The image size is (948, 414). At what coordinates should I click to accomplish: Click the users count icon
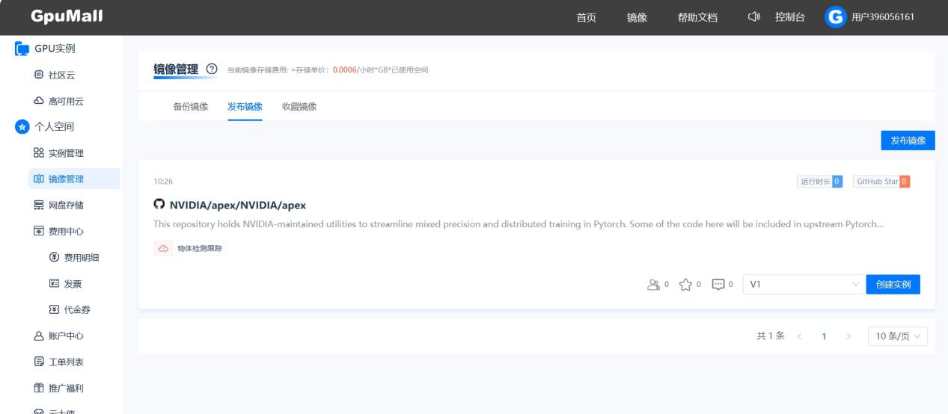pos(654,285)
